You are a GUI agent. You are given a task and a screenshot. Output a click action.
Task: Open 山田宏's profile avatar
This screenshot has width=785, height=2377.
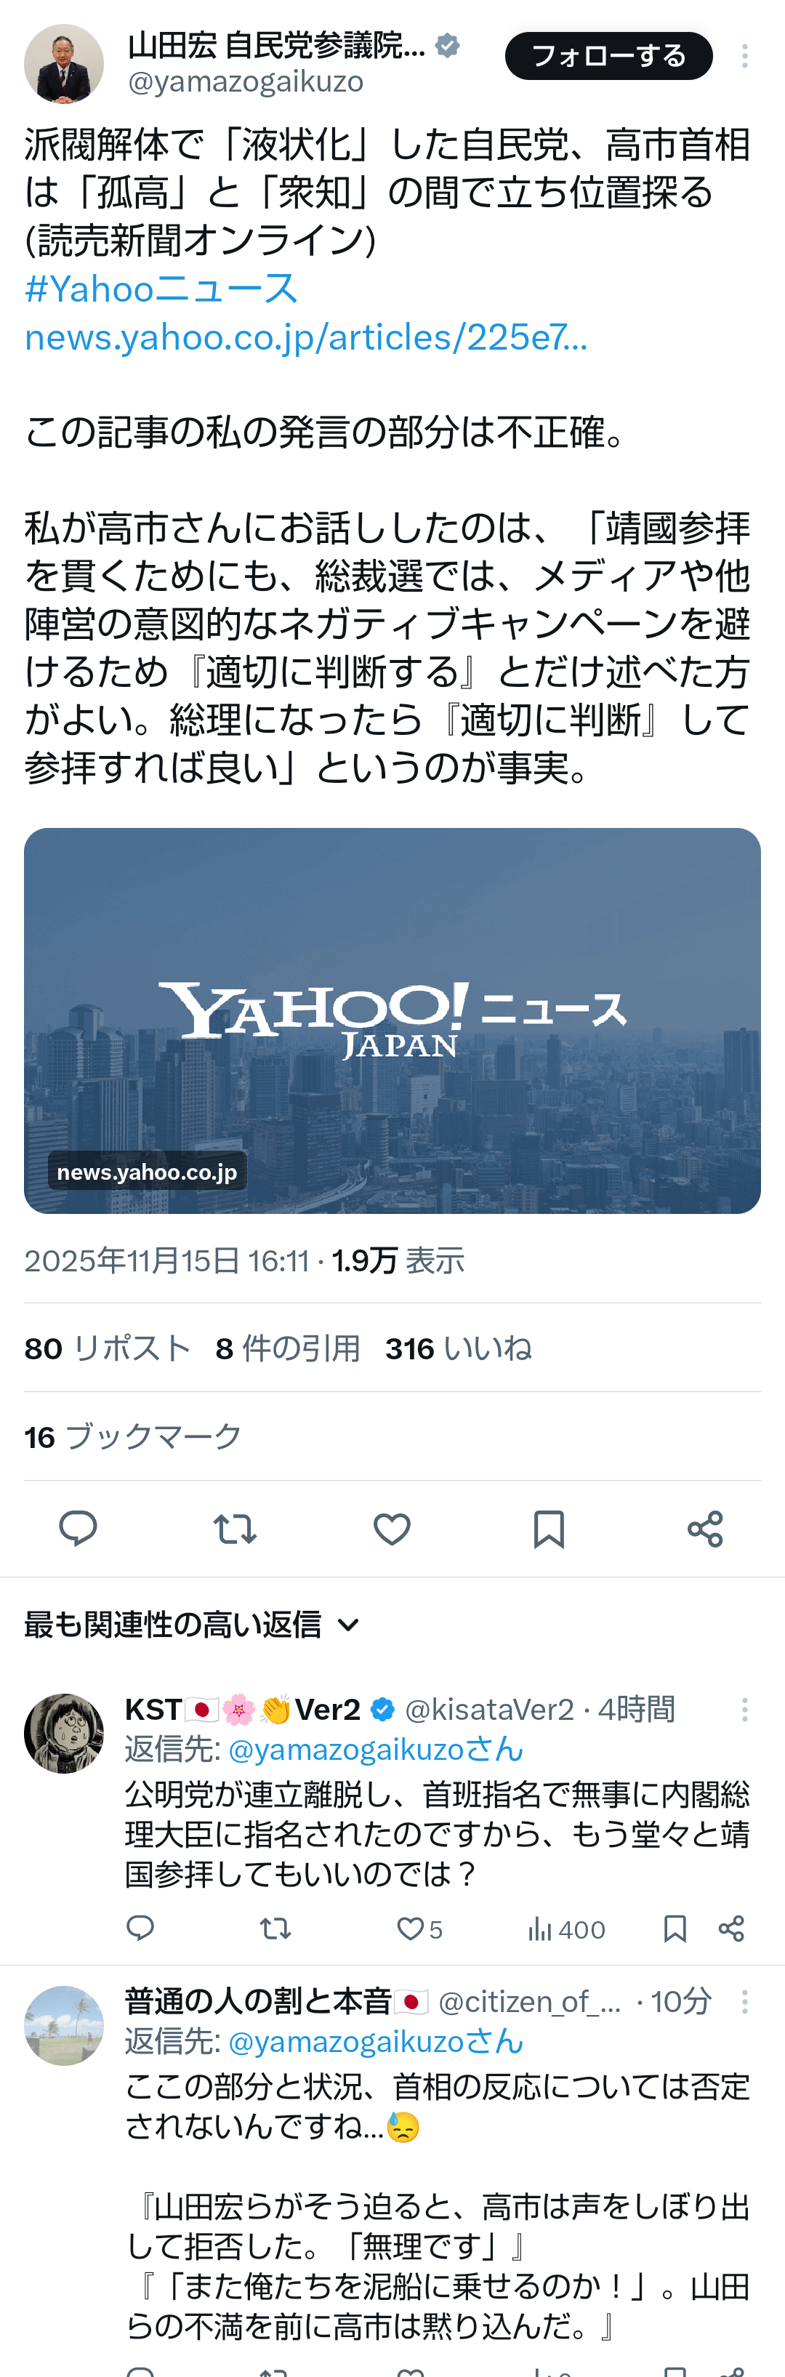(x=64, y=64)
